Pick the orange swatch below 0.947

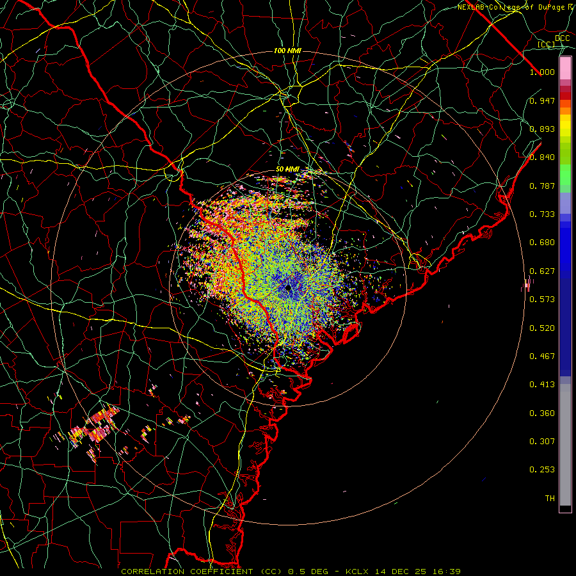(565, 111)
